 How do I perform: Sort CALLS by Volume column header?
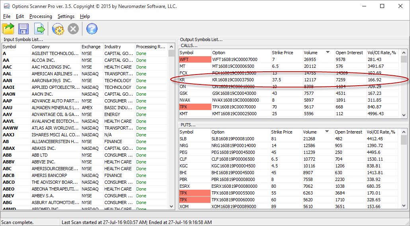point(319,53)
